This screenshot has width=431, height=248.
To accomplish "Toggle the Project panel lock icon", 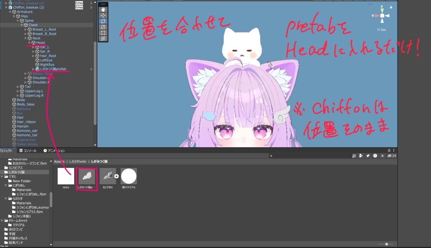I will pyautogui.click(x=389, y=150).
